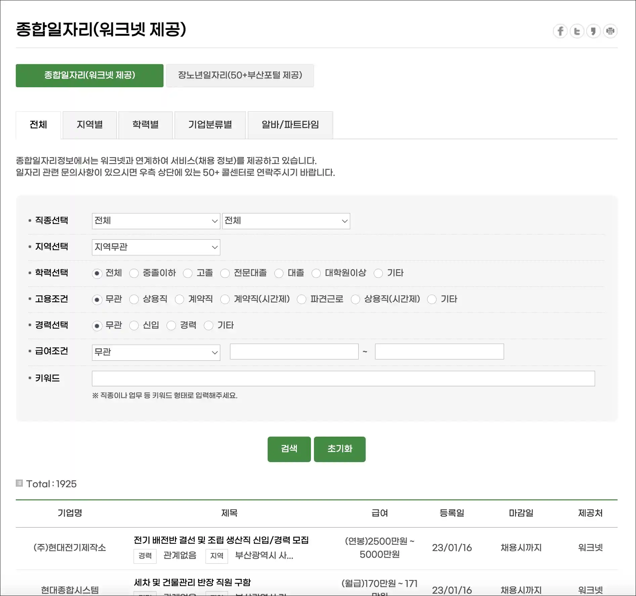Click (주)현대전기제작소 company name
The width and height of the screenshot is (636, 596).
point(70,548)
